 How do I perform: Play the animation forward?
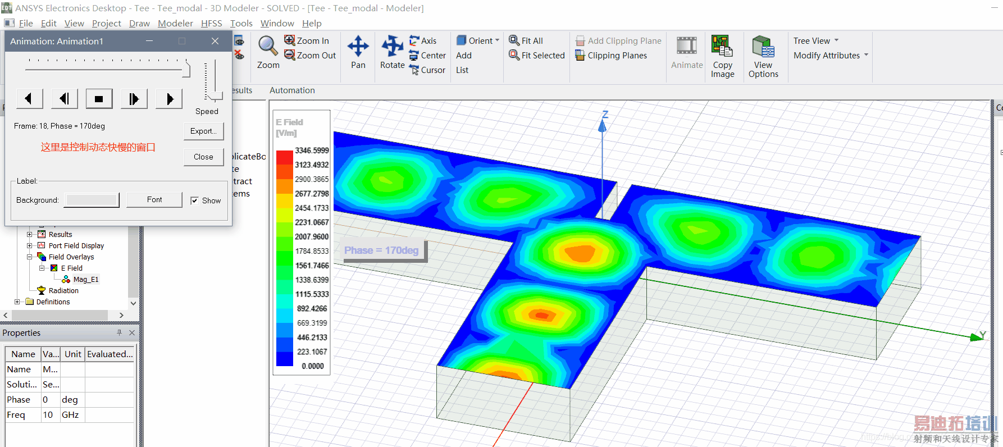tap(168, 99)
